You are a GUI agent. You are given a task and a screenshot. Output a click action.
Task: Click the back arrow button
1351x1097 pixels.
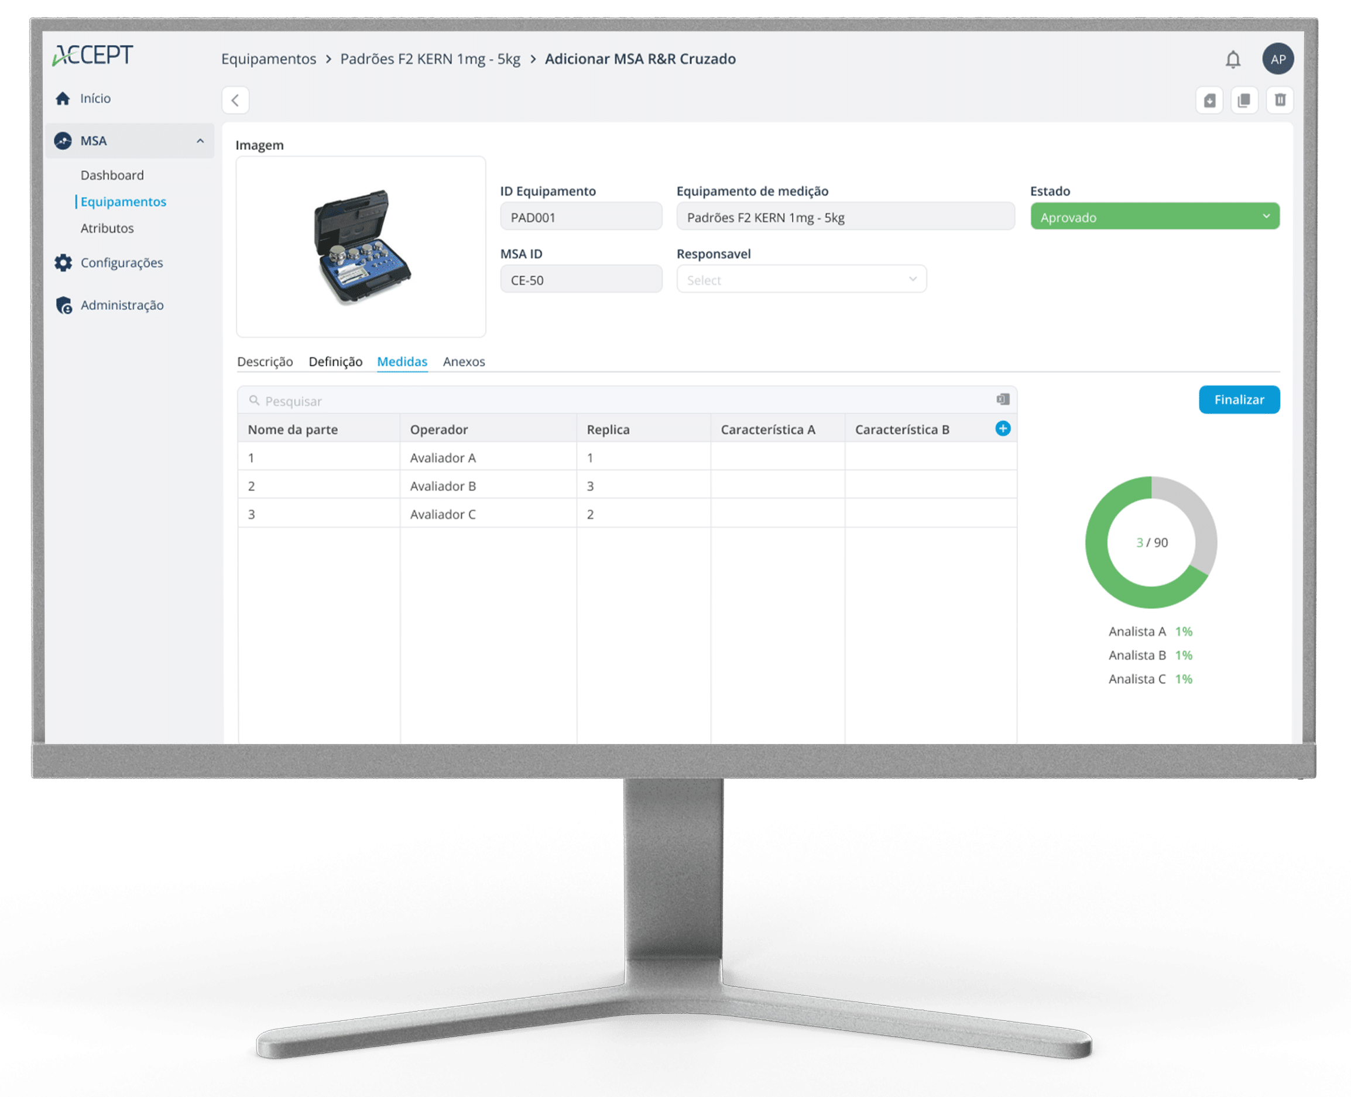236,101
